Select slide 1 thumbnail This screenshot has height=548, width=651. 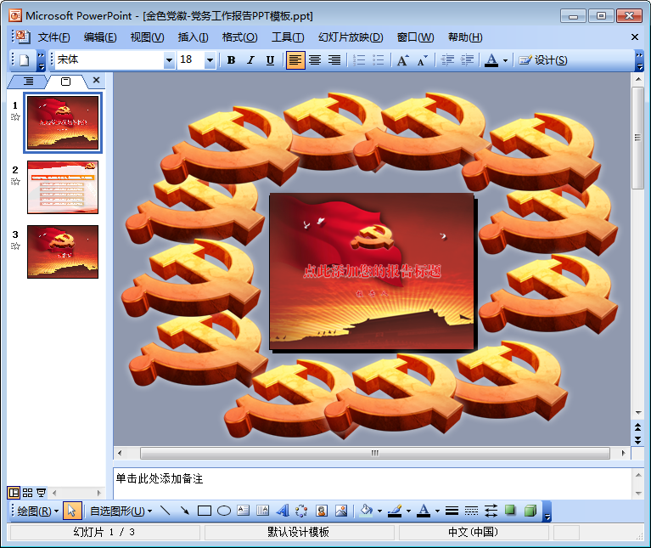(63, 123)
